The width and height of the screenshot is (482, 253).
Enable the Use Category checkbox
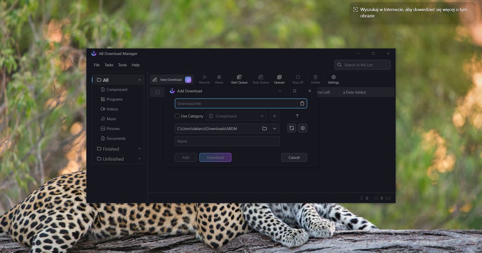pyautogui.click(x=177, y=116)
